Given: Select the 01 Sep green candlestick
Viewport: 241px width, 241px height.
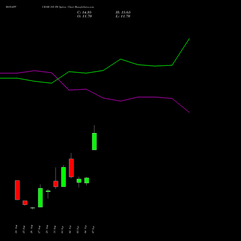Looking at the screenshot, I should pos(64,177).
